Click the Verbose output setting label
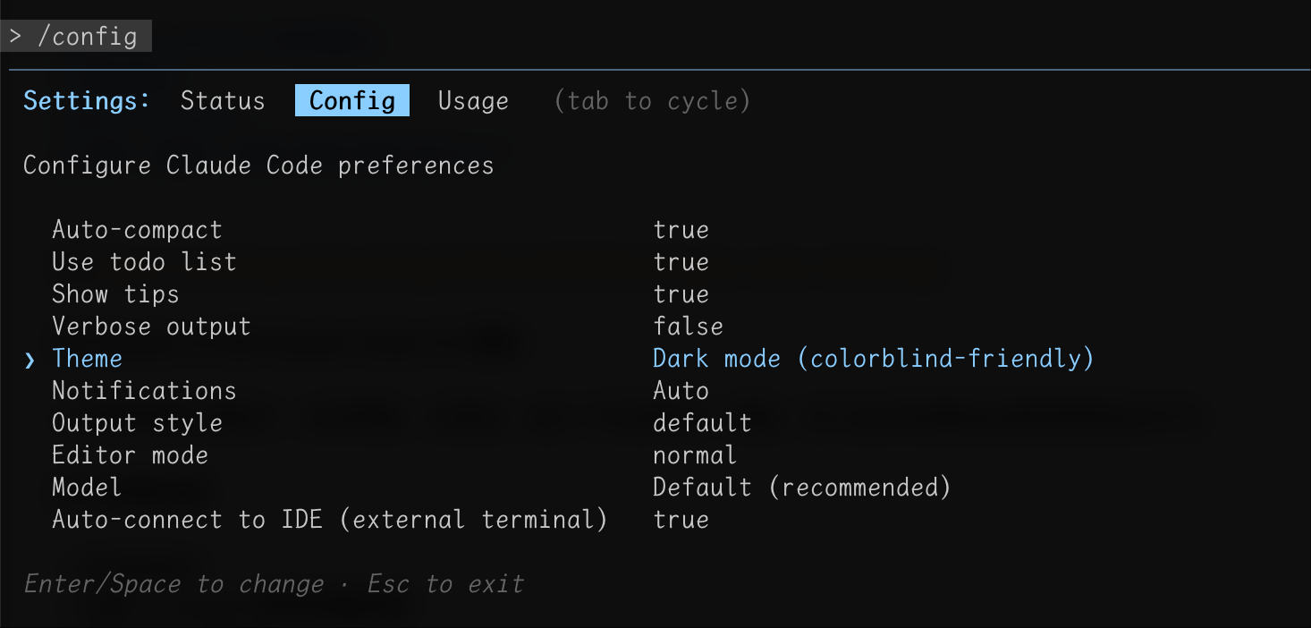This screenshot has width=1311, height=628. [151, 327]
